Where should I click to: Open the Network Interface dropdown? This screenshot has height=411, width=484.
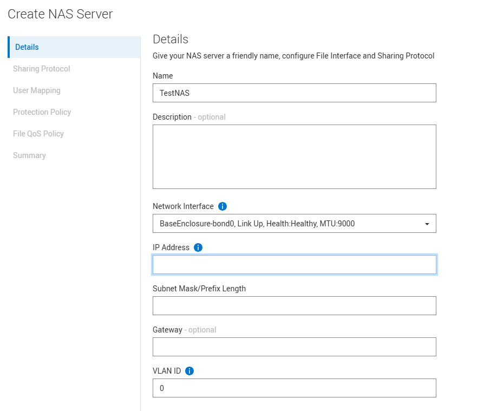[295, 223]
